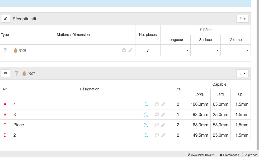Select part row labeled Piece

click(125, 125)
